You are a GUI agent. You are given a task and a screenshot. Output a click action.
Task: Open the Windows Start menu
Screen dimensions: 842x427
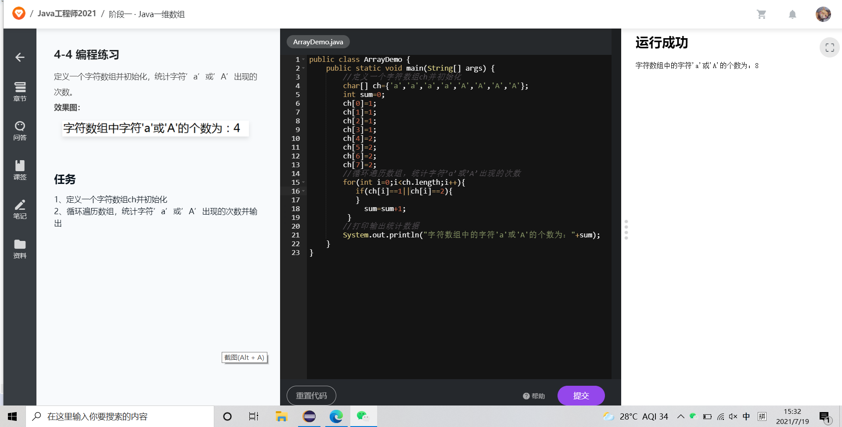tap(12, 416)
